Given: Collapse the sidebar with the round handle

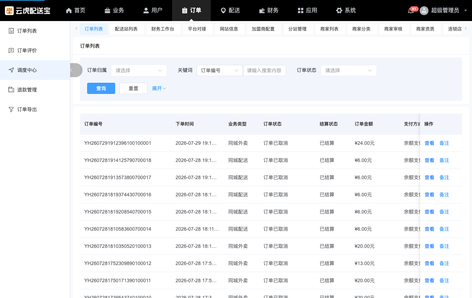Looking at the screenshot, I should [x=76, y=70].
